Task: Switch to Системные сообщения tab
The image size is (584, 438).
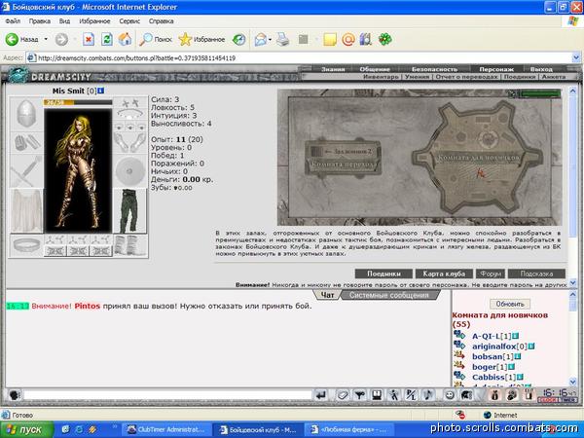Action: click(x=388, y=295)
